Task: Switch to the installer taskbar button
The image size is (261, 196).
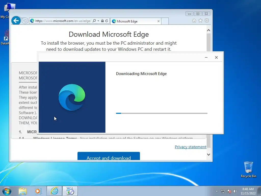Action: point(70,191)
